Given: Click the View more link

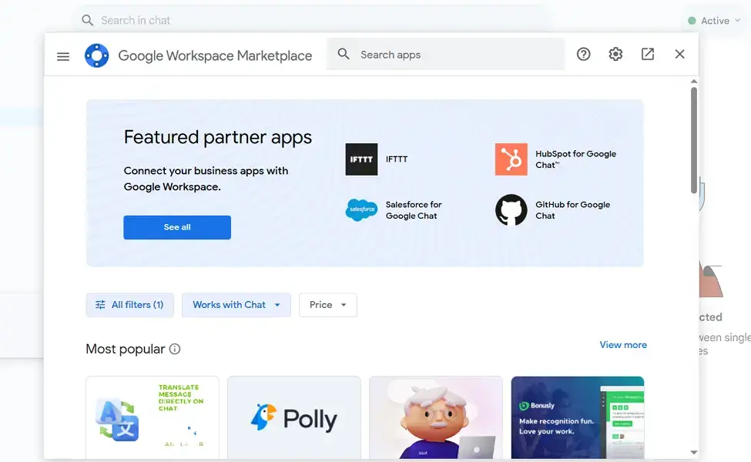Looking at the screenshot, I should (623, 345).
